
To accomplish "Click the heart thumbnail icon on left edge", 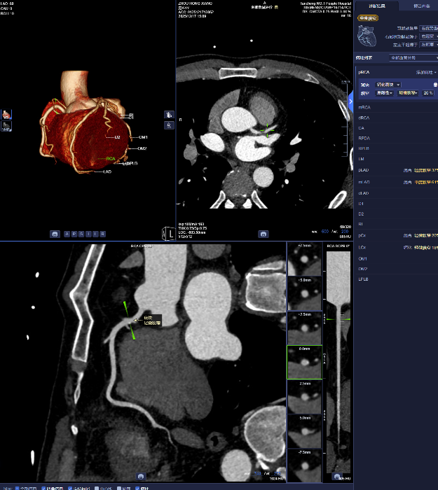I will (6, 113).
